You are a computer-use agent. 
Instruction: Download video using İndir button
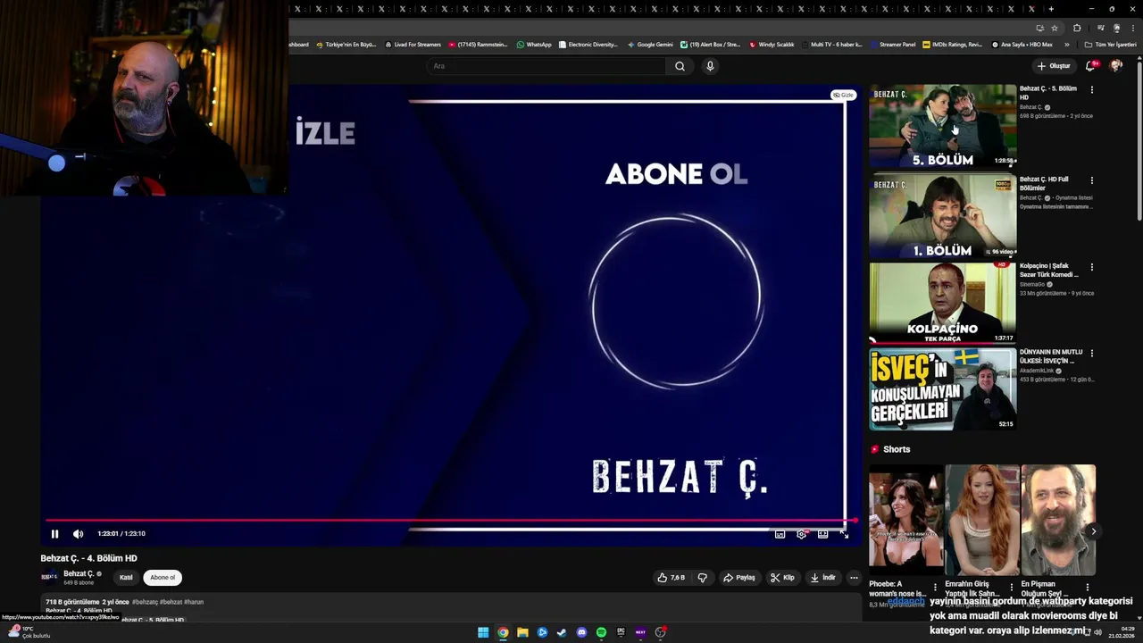pyautogui.click(x=822, y=578)
